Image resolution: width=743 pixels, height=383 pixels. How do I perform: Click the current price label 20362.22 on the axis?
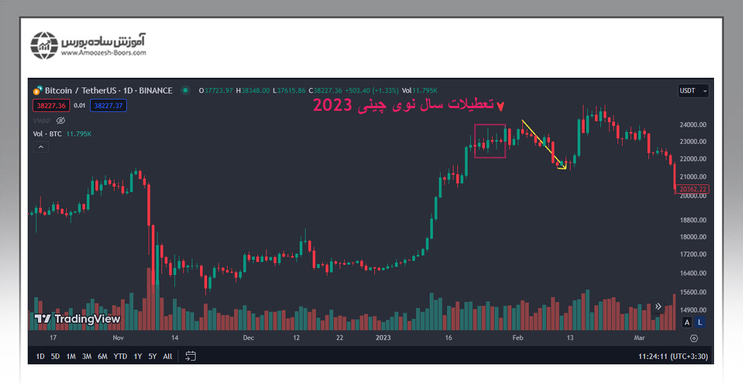[x=693, y=189]
